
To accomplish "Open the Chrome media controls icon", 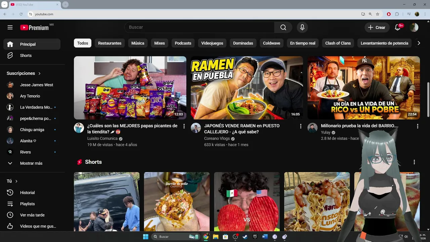I will 409,14.
